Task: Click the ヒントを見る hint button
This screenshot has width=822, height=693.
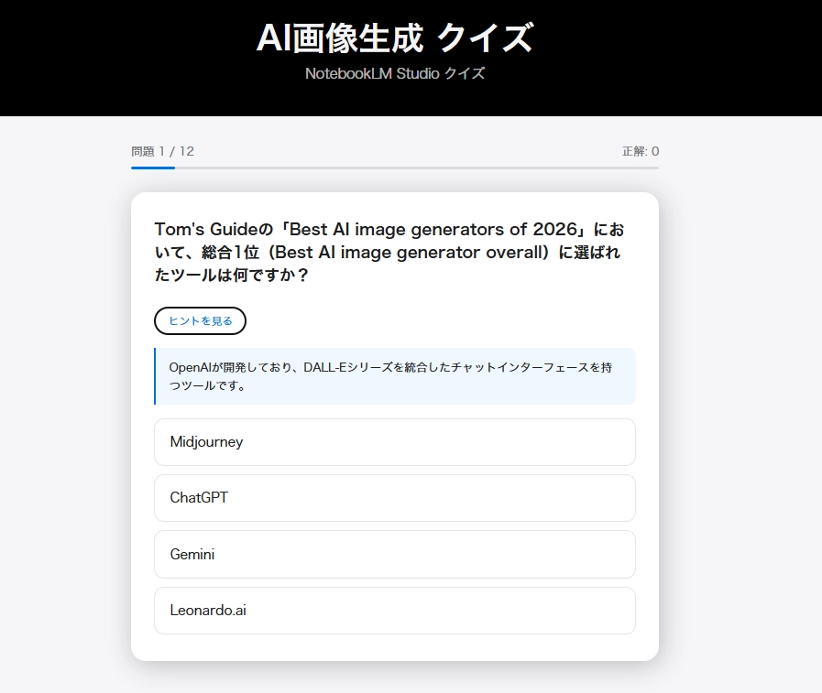Action: pos(200,320)
